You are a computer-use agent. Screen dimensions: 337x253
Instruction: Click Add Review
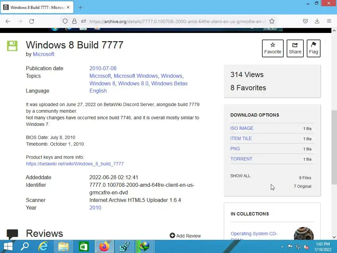(x=185, y=236)
